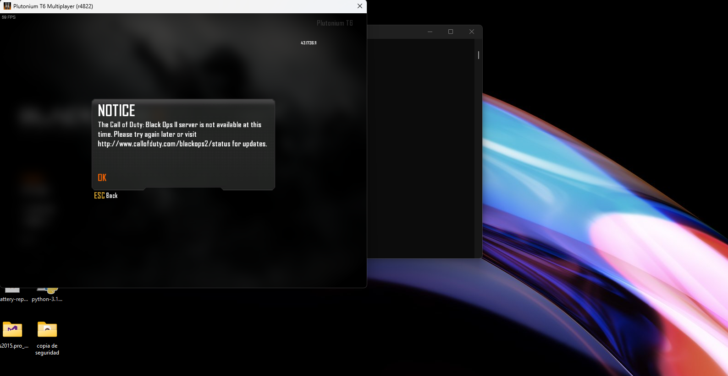728x376 pixels.
Task: Click the 43.17.36.11 version text
Action: pyautogui.click(x=309, y=43)
